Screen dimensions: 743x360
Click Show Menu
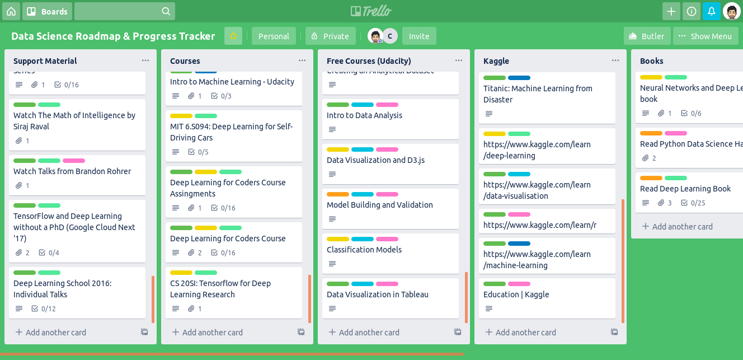coord(706,36)
